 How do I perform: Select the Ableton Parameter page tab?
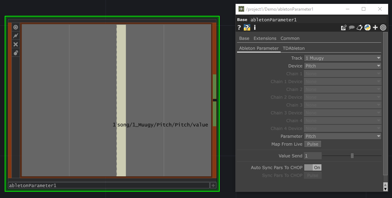(x=259, y=48)
